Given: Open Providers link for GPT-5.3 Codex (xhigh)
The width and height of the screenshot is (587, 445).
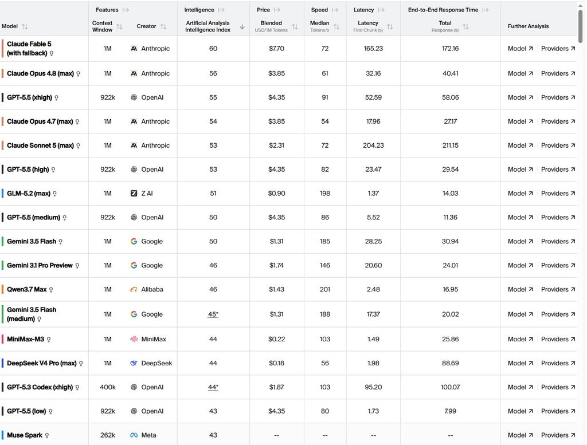Looking at the screenshot, I should 558,387.
